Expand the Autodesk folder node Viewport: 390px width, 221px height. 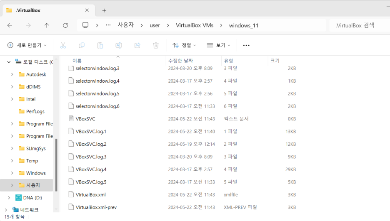[12, 74]
